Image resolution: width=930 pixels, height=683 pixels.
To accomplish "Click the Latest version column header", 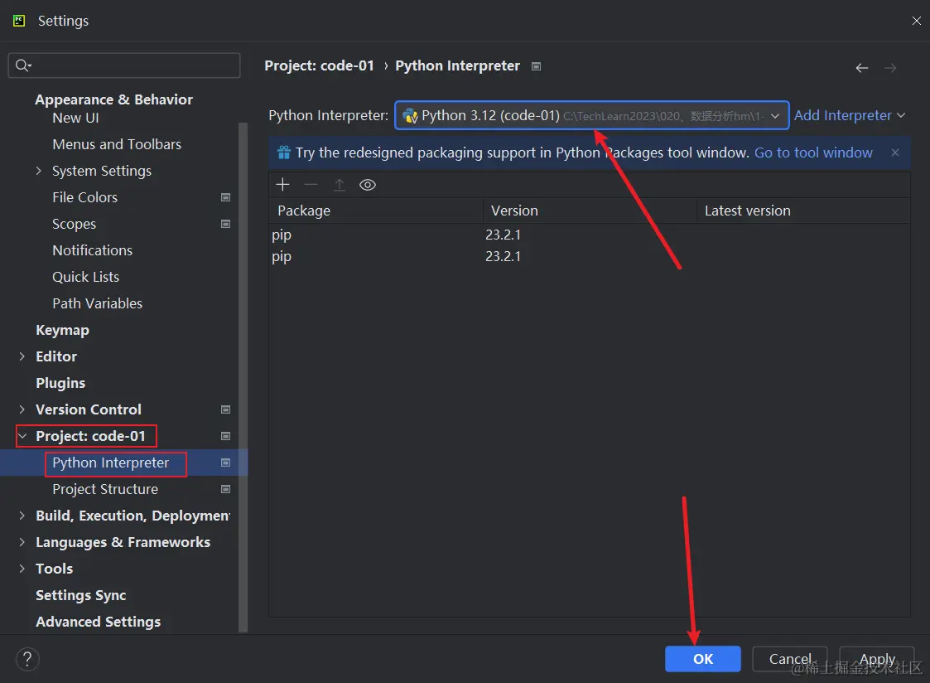I will tap(803, 211).
